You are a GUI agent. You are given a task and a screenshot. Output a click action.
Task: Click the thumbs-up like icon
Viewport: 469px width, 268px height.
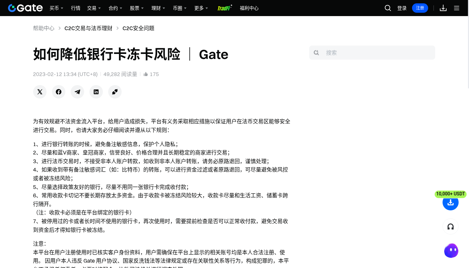coord(146,74)
